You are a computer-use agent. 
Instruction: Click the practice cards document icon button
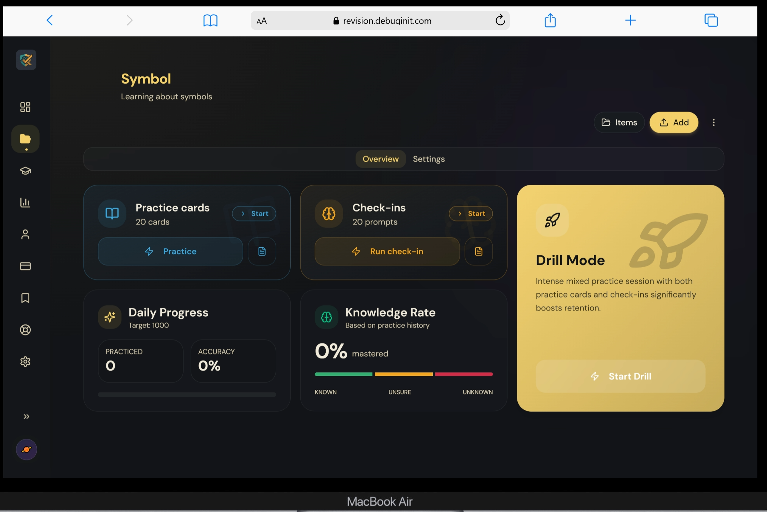[x=262, y=252]
